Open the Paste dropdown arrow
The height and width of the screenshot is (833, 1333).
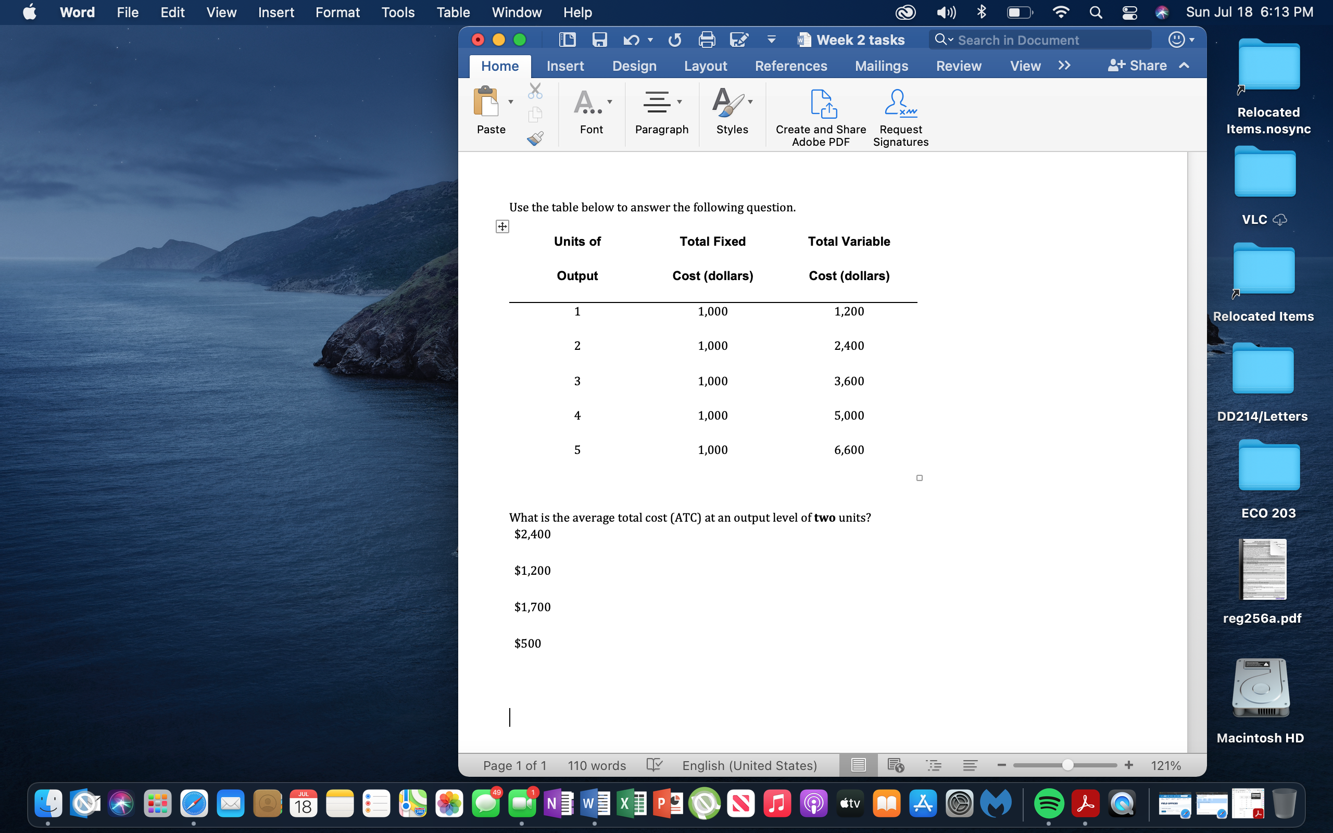(x=511, y=102)
